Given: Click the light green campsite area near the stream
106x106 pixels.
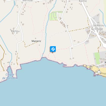Looking at the screenshot, I should [53, 16].
